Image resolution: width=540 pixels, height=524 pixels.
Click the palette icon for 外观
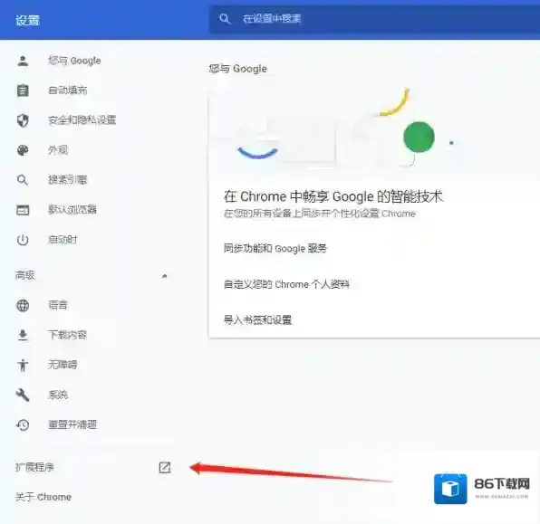pyautogui.click(x=23, y=150)
